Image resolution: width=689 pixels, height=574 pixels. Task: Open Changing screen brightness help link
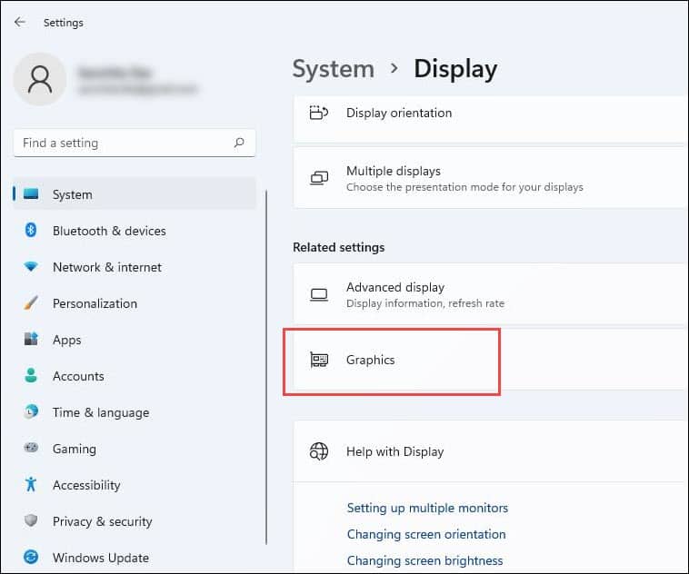[x=424, y=560]
